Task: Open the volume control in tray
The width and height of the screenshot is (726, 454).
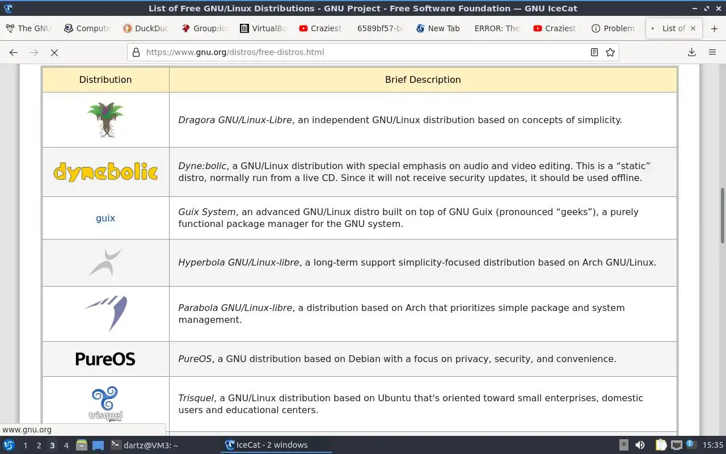Action: (x=640, y=445)
